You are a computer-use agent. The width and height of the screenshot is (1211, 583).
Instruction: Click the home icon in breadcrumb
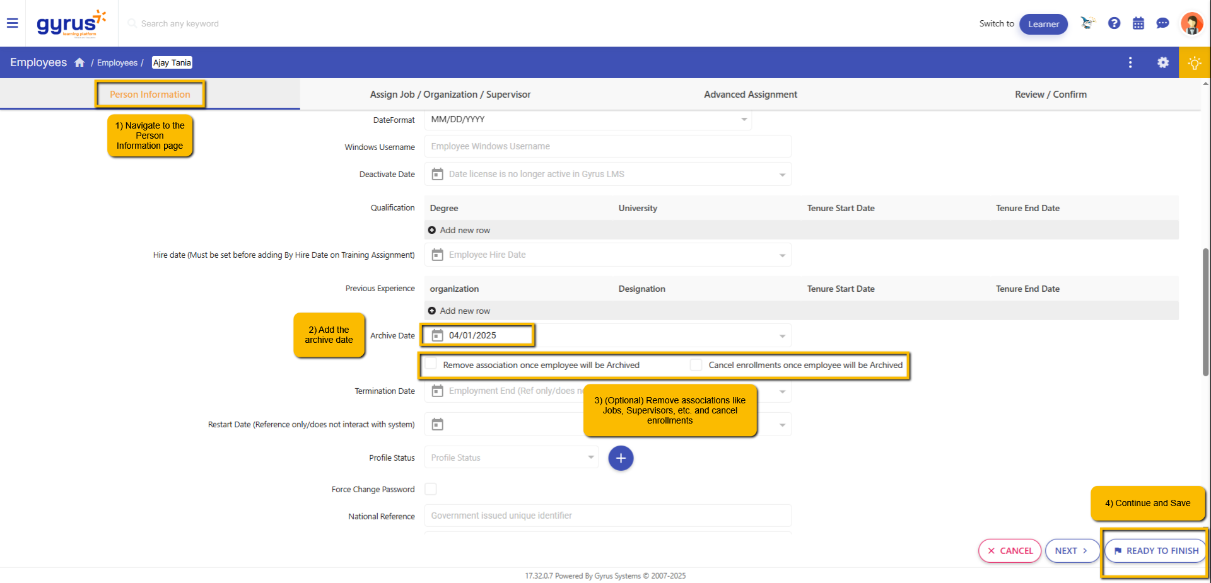[x=79, y=62]
